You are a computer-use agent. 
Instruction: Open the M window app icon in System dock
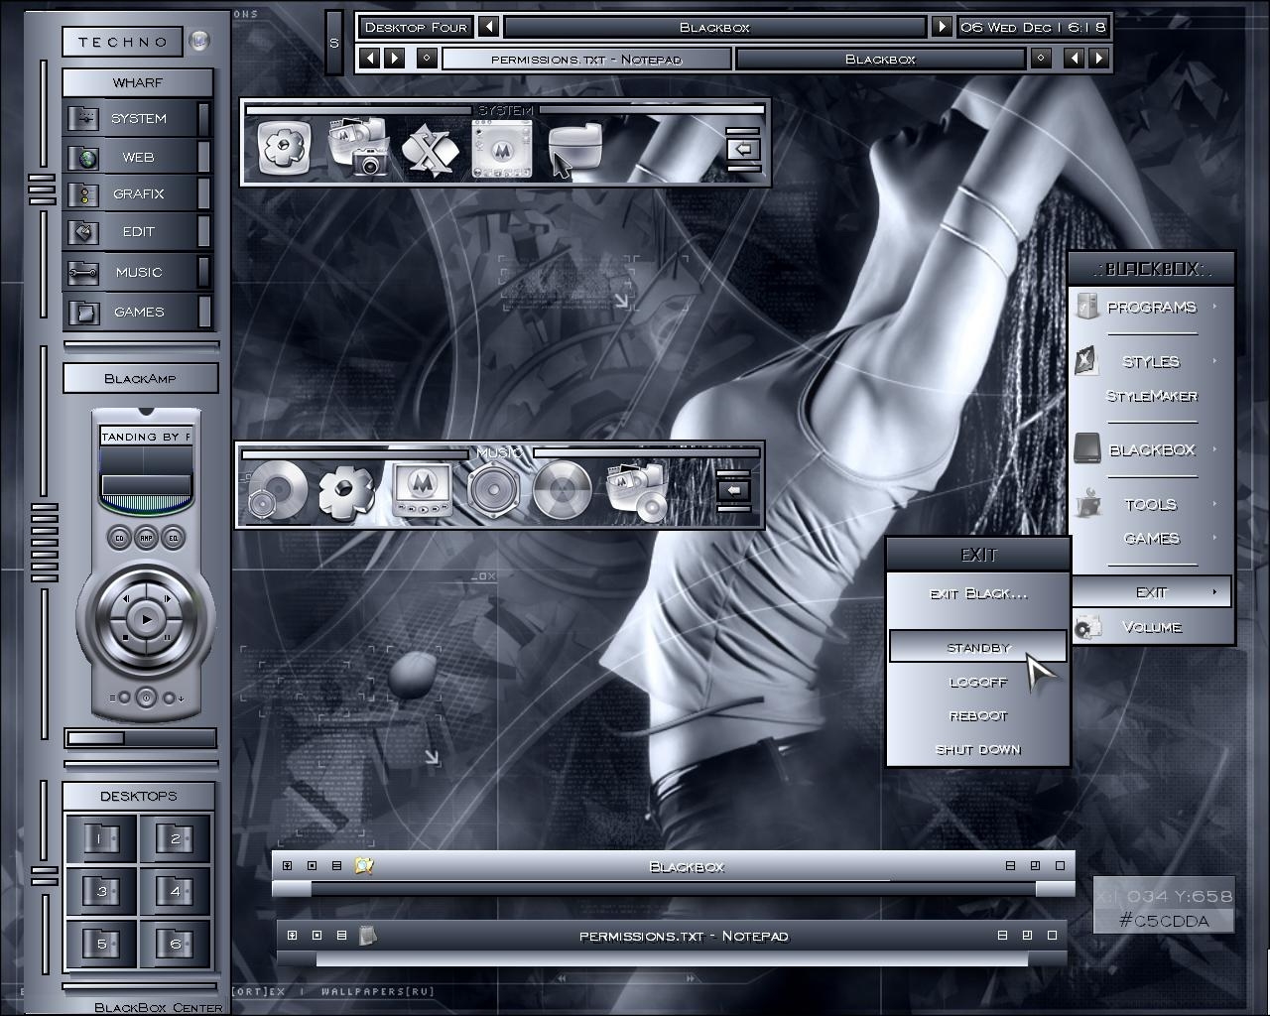tap(502, 150)
